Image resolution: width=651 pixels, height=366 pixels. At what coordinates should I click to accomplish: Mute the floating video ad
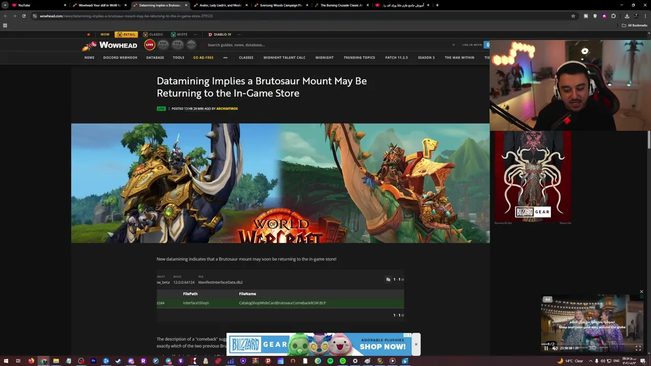tap(555, 348)
